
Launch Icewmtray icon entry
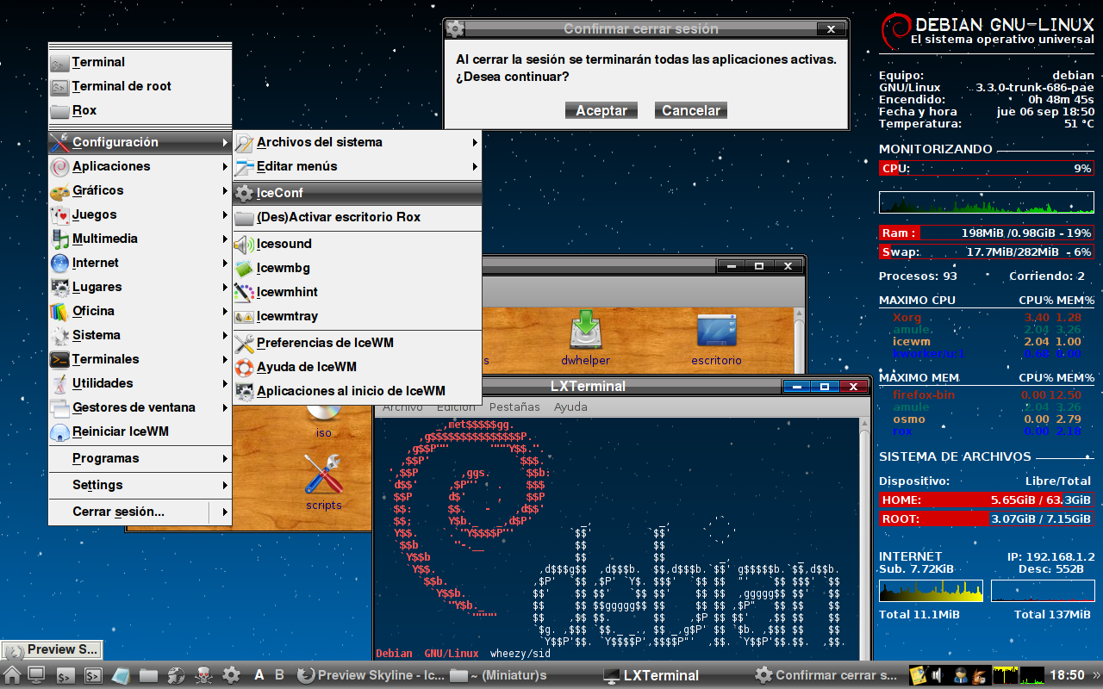click(357, 316)
